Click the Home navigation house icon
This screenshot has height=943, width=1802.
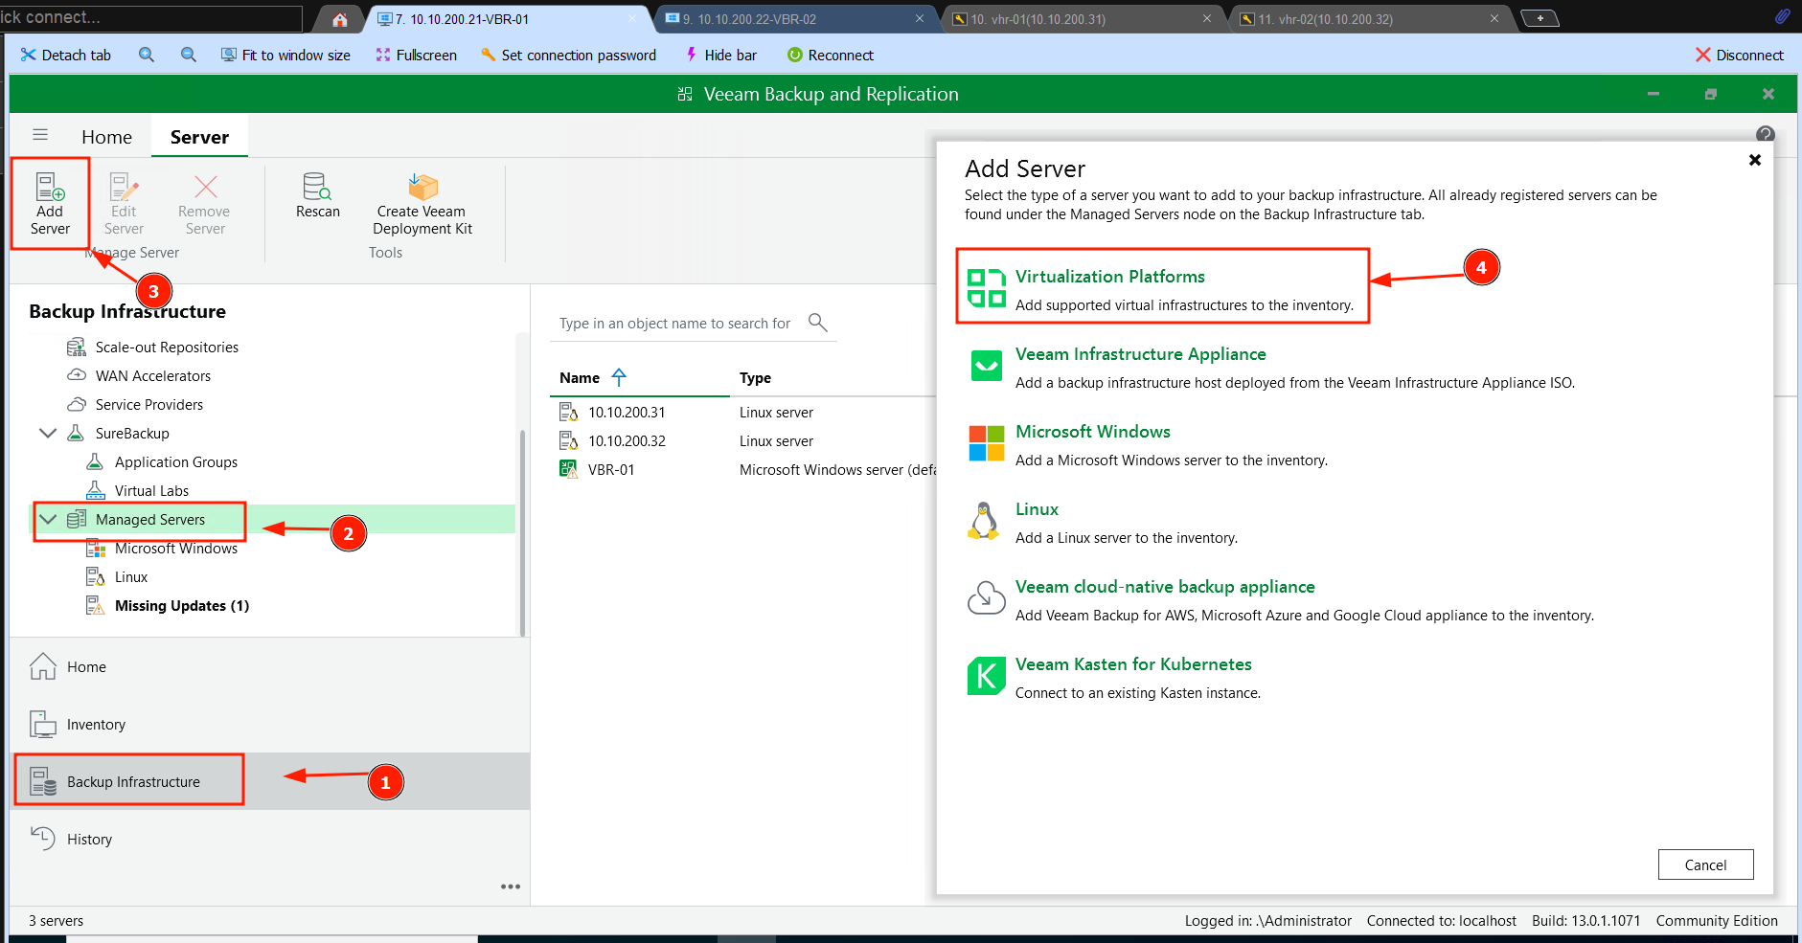coord(43,666)
